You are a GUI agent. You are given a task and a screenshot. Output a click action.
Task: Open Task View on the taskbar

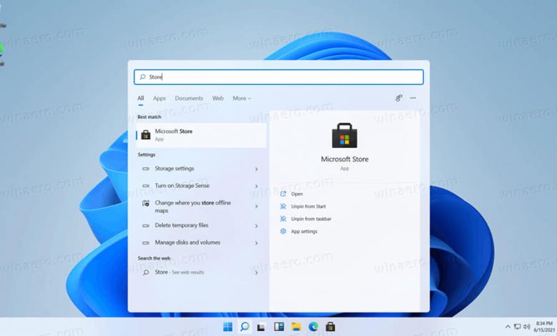[x=261, y=327]
